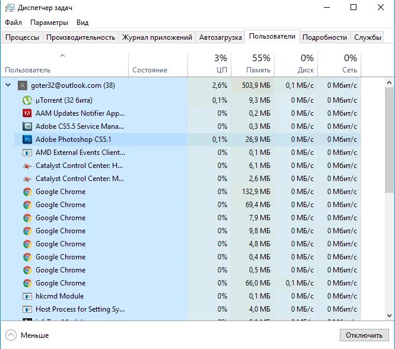Screen dimensions: 395x349
Task: Click the Chrome icon using 66,0 МБ
Action: (x=27, y=283)
